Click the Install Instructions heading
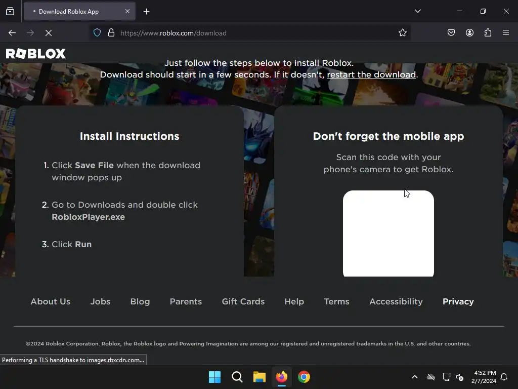Viewport: 518px width, 389px height. [x=129, y=136]
